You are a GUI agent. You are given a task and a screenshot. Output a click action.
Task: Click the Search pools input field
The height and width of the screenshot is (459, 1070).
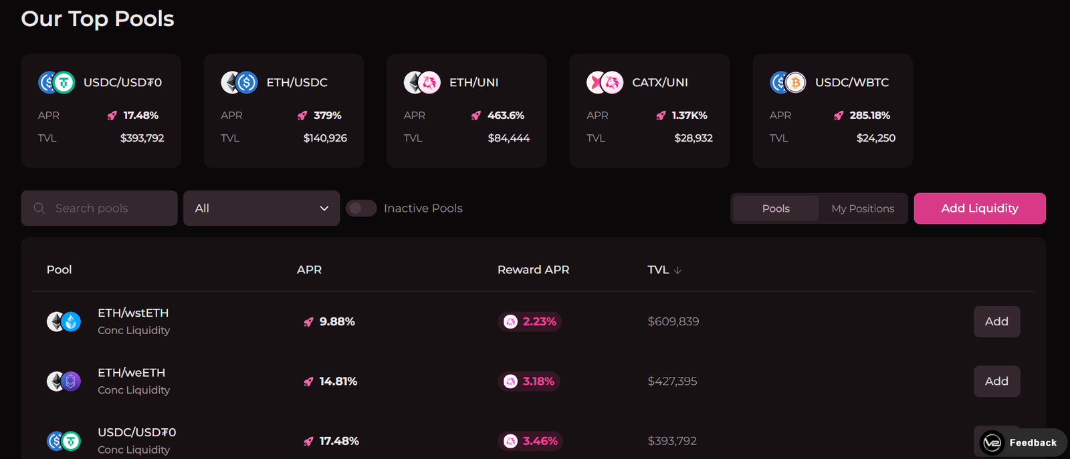(x=107, y=208)
